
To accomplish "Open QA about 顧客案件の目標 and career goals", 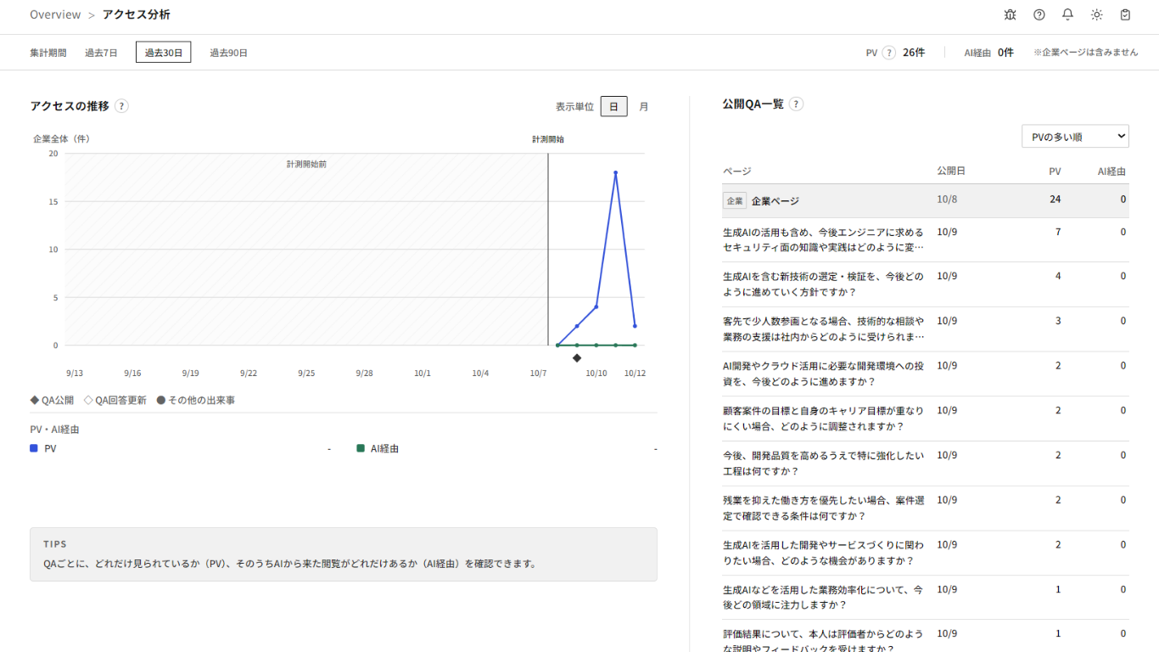I will click(x=926, y=419).
